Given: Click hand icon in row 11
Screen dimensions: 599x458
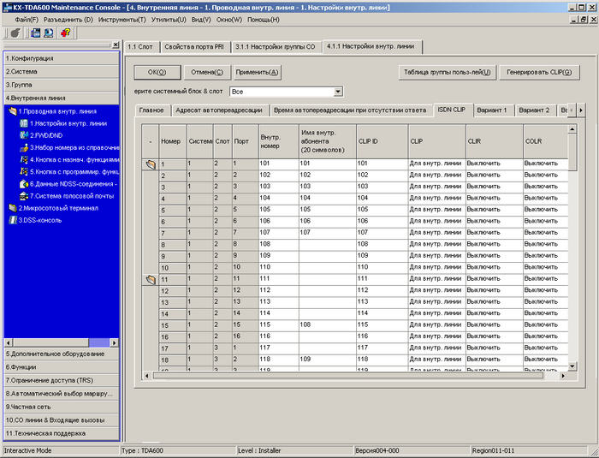Looking at the screenshot, I should 150,279.
